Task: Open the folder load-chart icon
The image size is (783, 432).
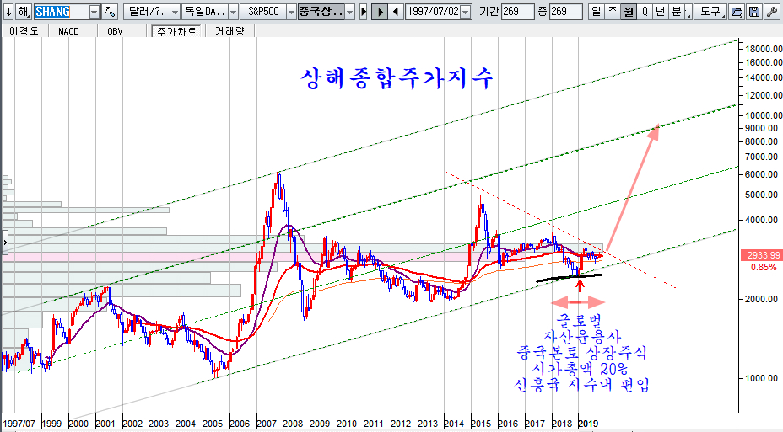Action: coord(737,12)
